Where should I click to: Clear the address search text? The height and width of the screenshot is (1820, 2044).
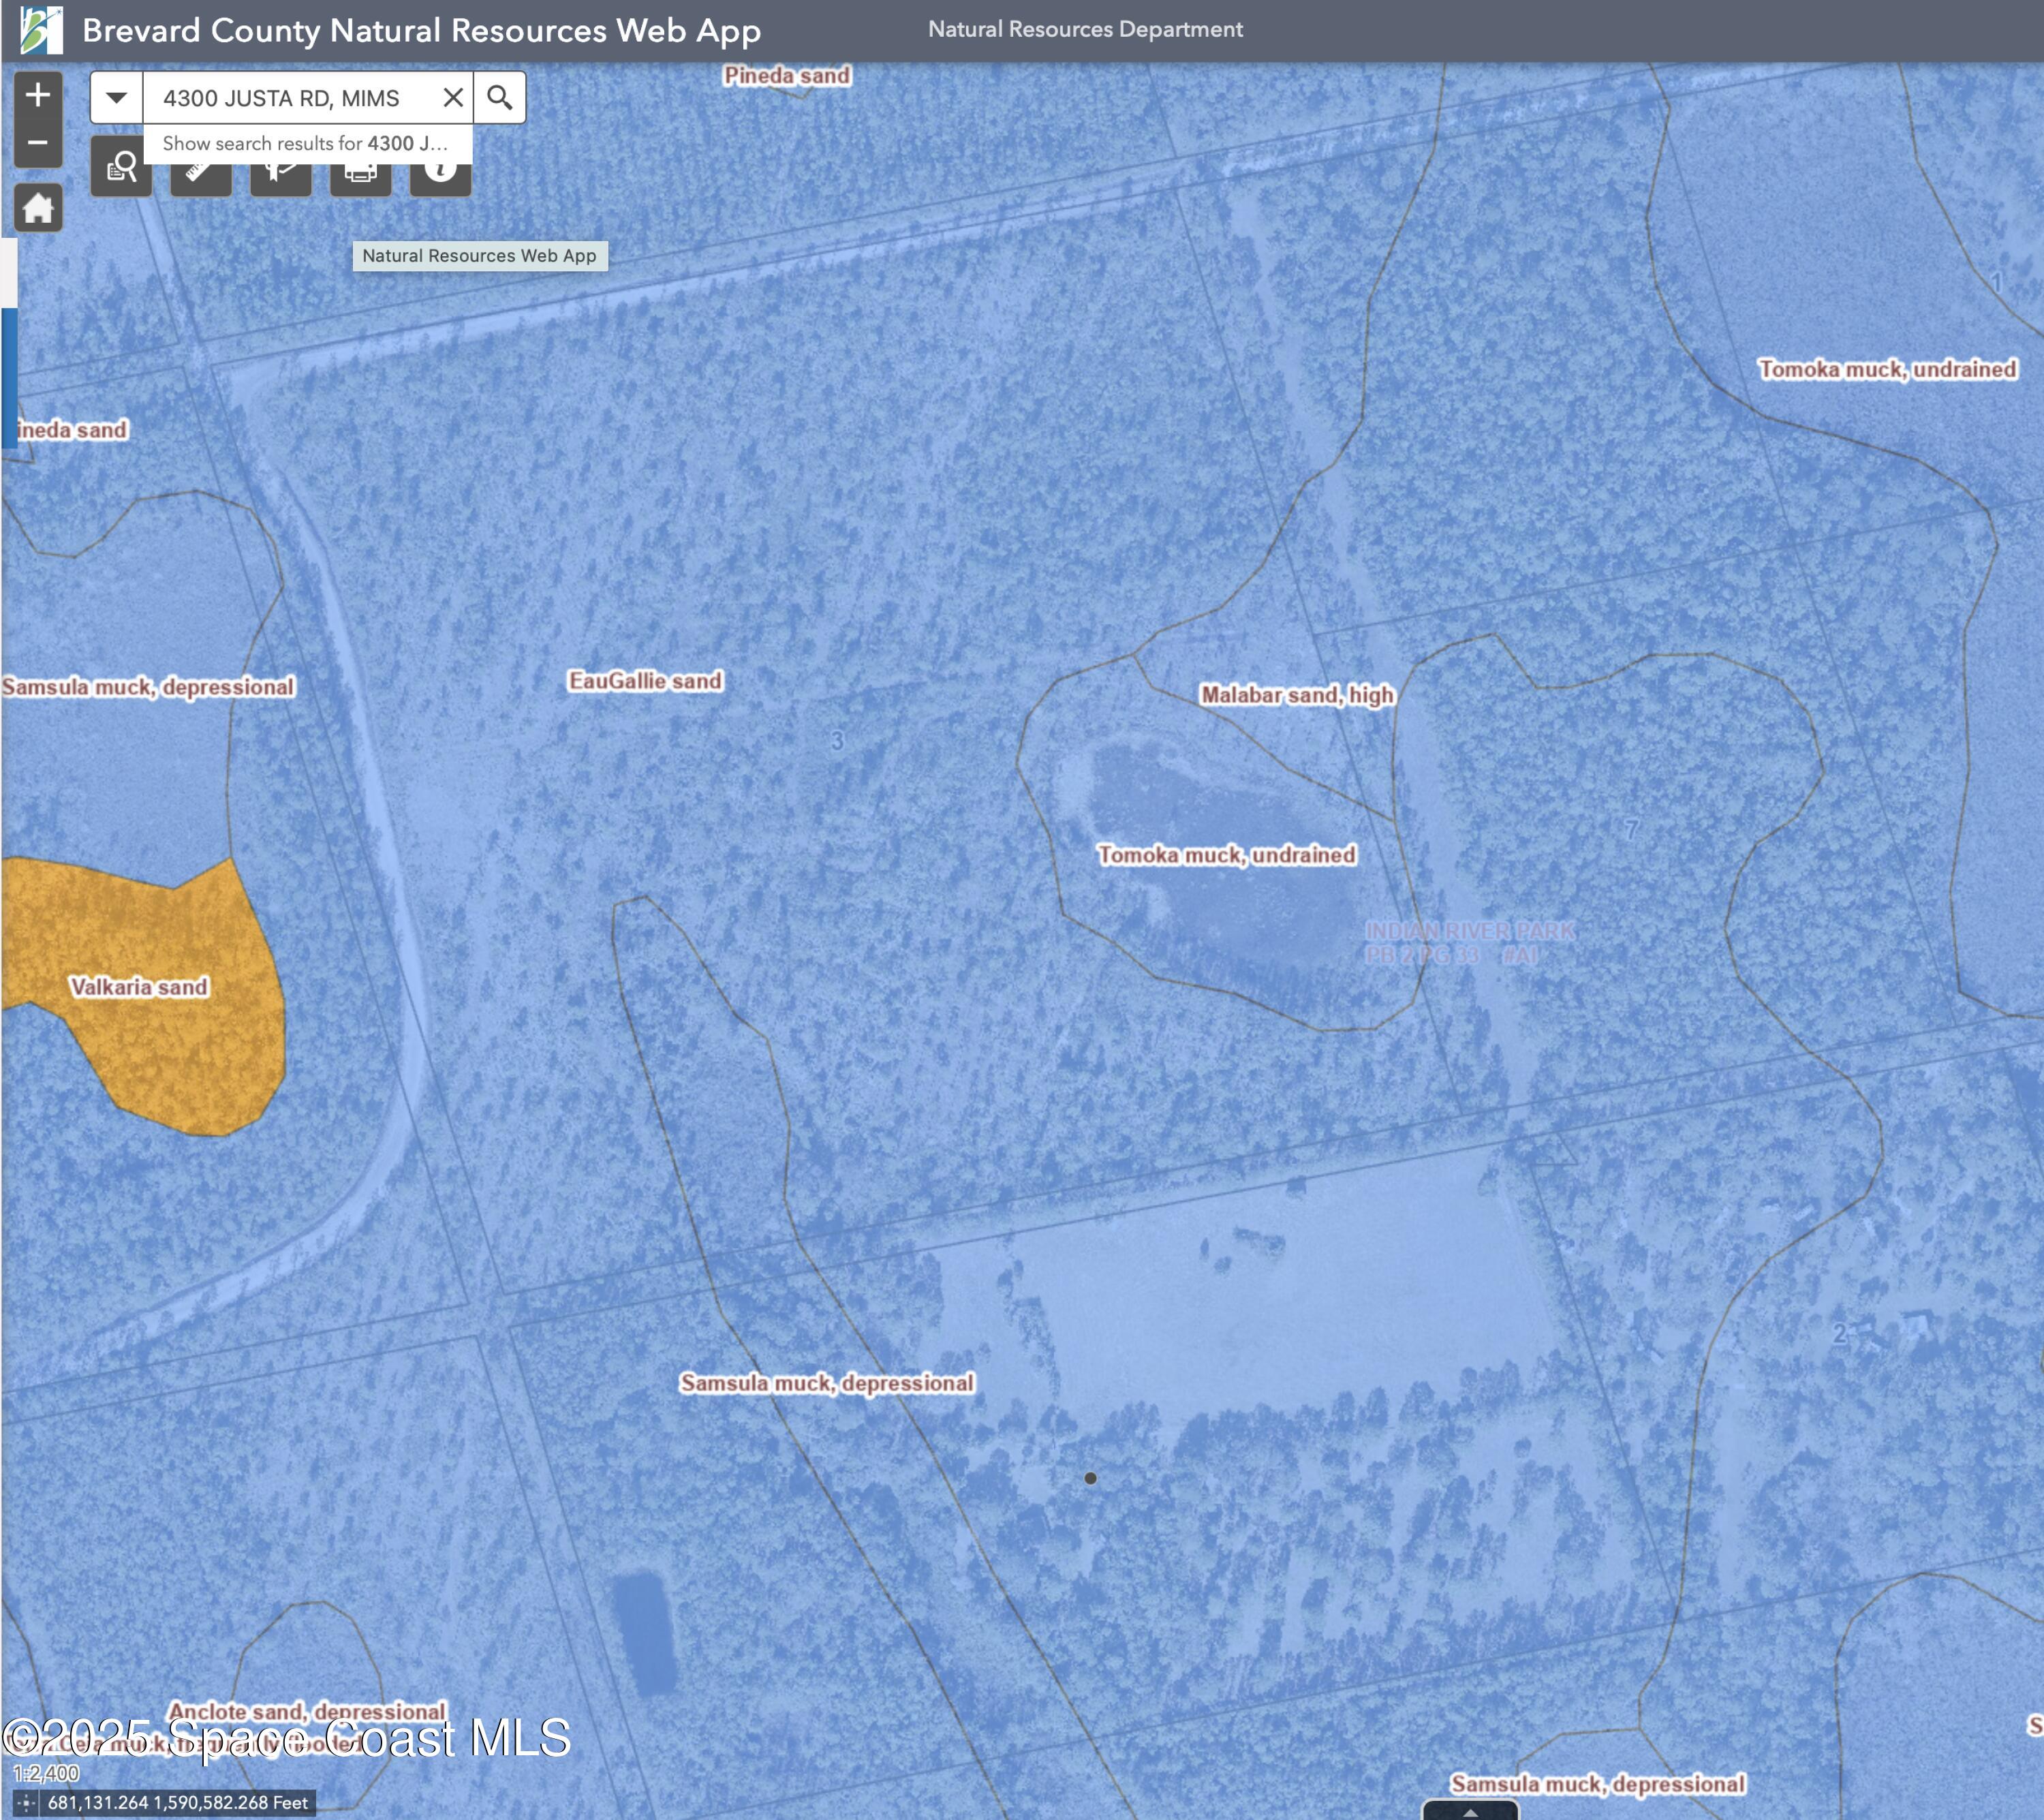[453, 98]
